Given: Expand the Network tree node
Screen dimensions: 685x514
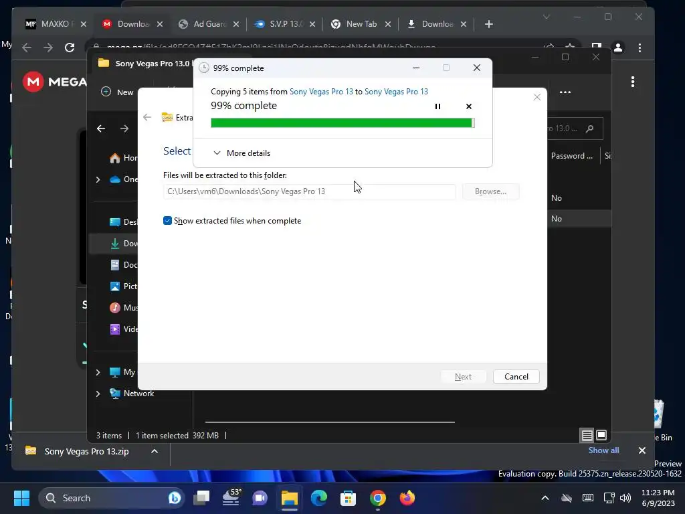Looking at the screenshot, I should tap(98, 394).
